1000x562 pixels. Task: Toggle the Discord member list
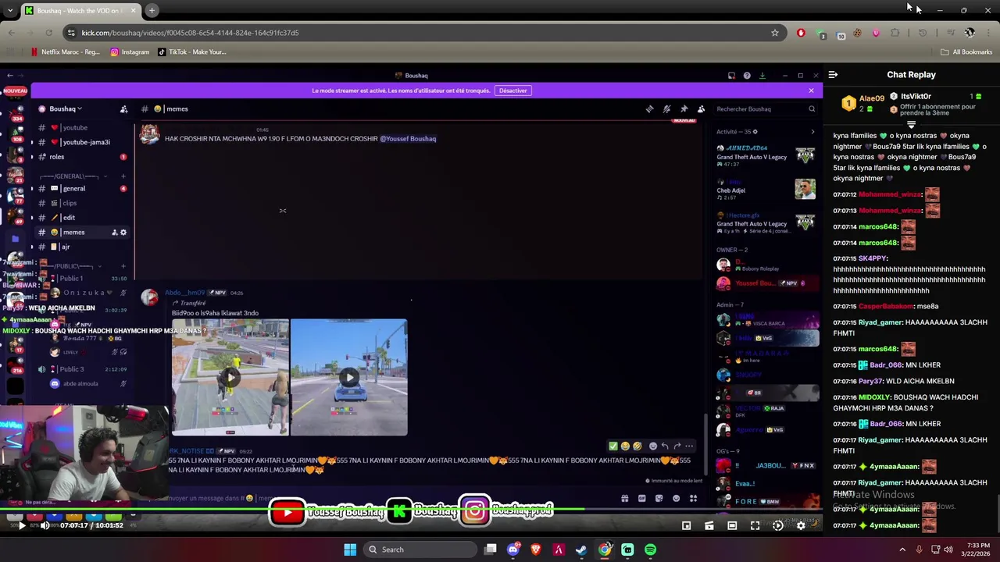[x=701, y=109]
